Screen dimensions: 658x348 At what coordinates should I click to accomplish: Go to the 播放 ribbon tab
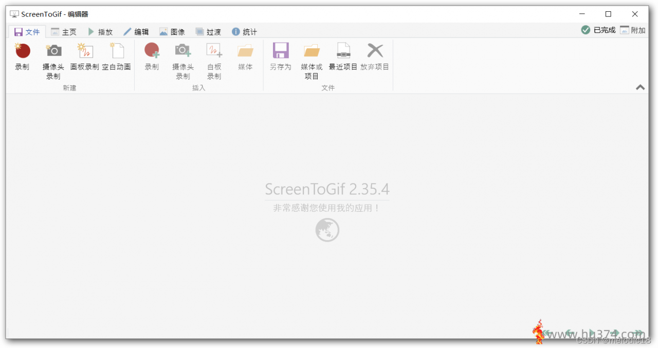pos(100,32)
